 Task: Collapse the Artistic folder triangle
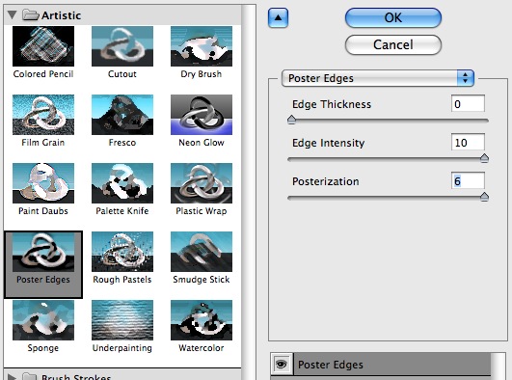point(13,15)
